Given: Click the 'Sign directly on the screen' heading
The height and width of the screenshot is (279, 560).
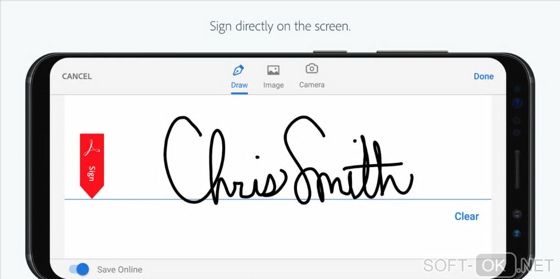Looking at the screenshot, I should coord(280,26).
